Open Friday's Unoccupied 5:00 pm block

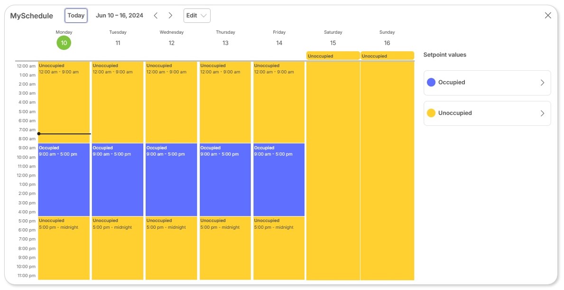[x=279, y=248]
